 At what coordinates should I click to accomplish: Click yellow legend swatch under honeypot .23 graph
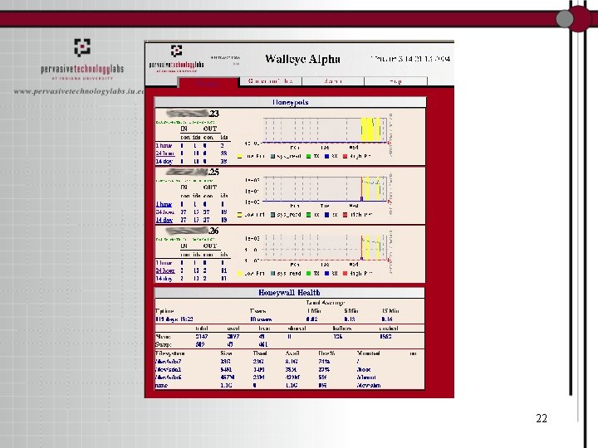240,157
